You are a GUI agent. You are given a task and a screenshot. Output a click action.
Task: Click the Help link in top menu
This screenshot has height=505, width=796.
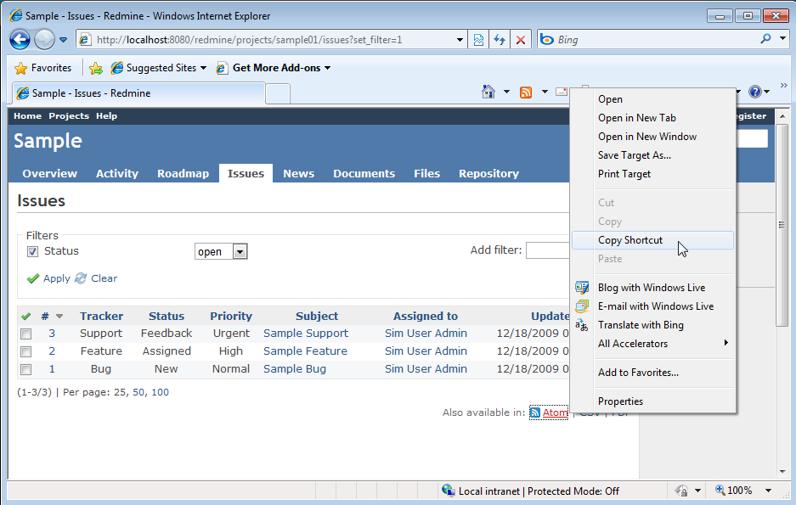pyautogui.click(x=106, y=116)
